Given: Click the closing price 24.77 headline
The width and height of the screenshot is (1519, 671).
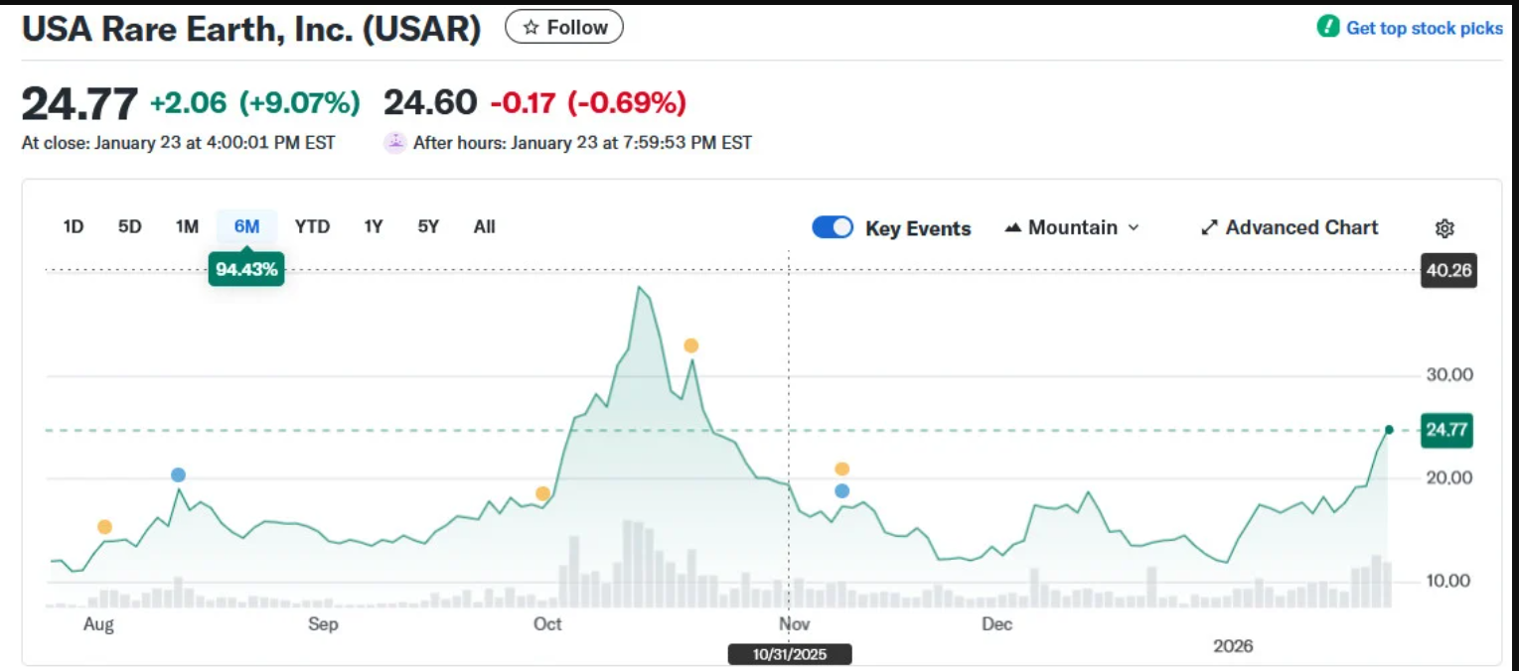Looking at the screenshot, I should [x=79, y=103].
